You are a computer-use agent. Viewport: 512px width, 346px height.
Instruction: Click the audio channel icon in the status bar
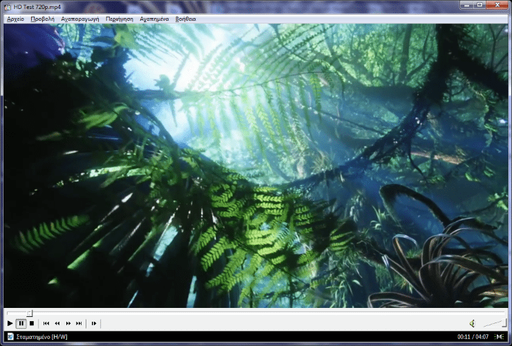point(499,337)
